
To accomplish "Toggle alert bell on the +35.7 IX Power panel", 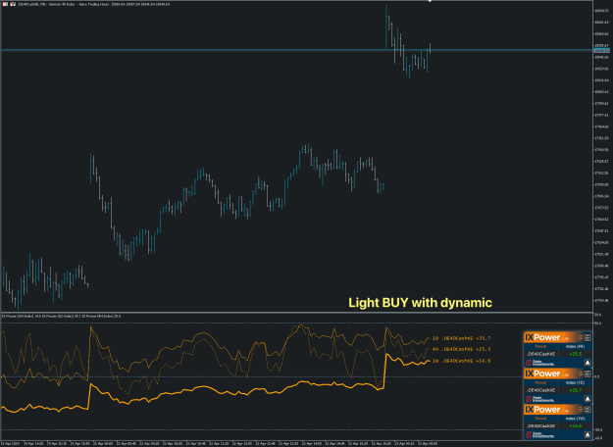I will [587, 399].
